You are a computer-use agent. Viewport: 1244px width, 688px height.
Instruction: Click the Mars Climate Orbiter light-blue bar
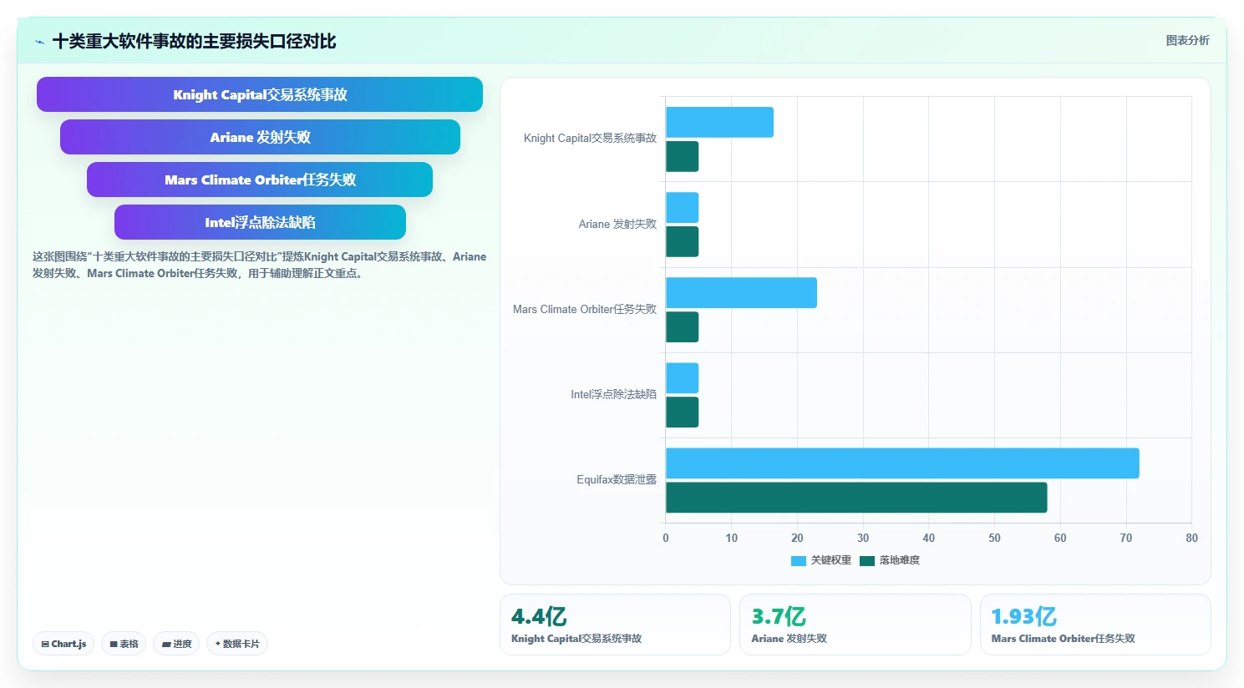tap(741, 293)
